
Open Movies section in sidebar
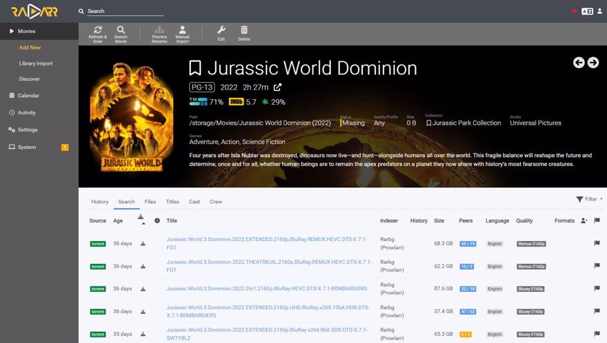point(39,31)
